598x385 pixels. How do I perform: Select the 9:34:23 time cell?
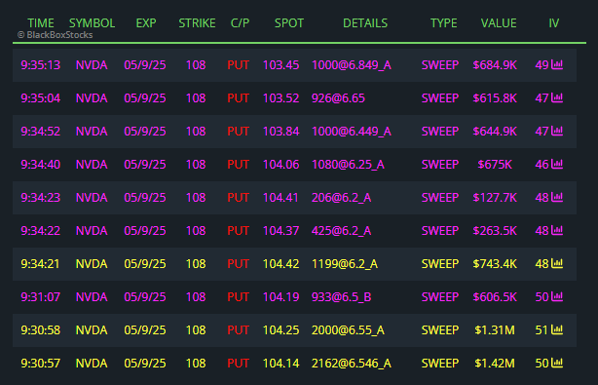tap(41, 198)
